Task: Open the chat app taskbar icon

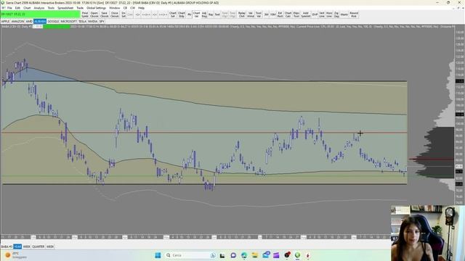Action: tap(233, 255)
